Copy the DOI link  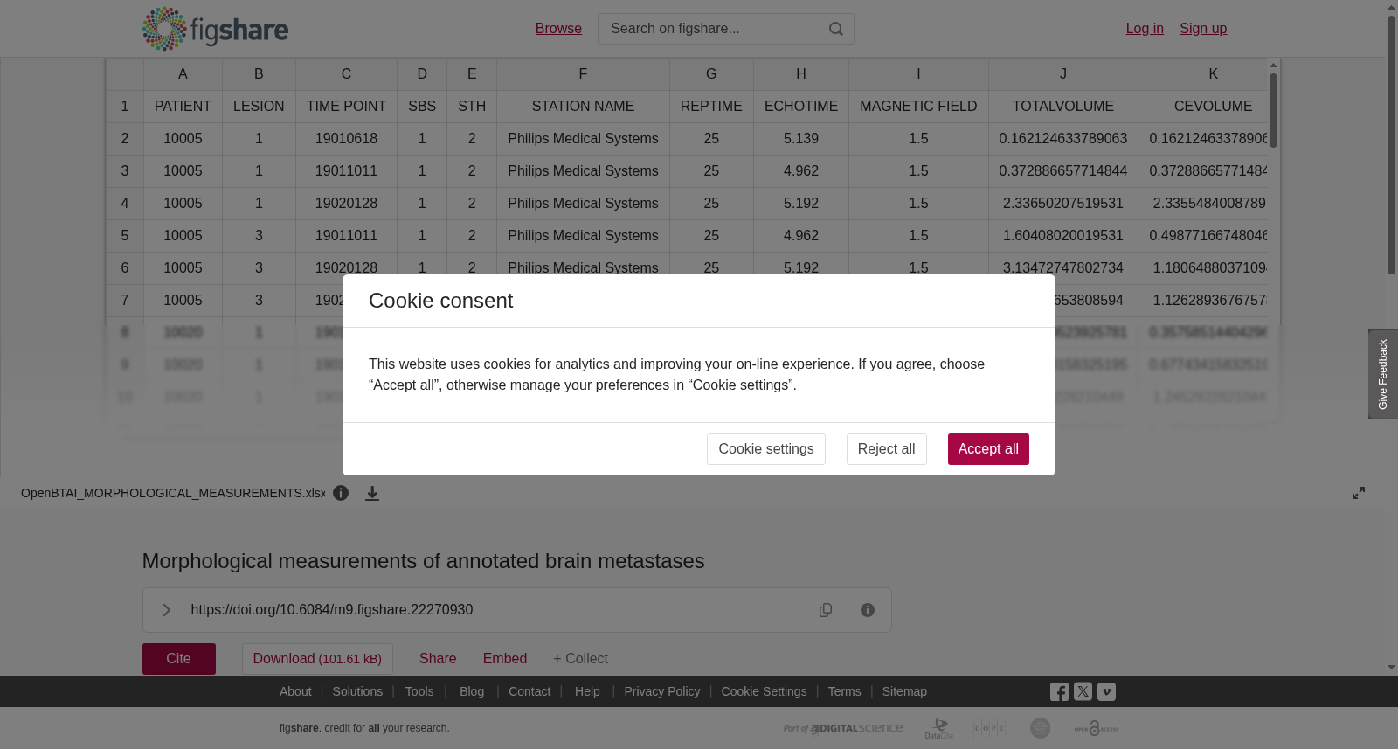click(x=826, y=610)
